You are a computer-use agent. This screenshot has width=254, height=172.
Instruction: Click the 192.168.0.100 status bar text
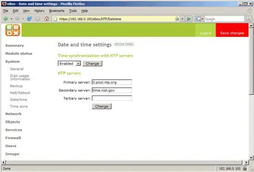230,169
